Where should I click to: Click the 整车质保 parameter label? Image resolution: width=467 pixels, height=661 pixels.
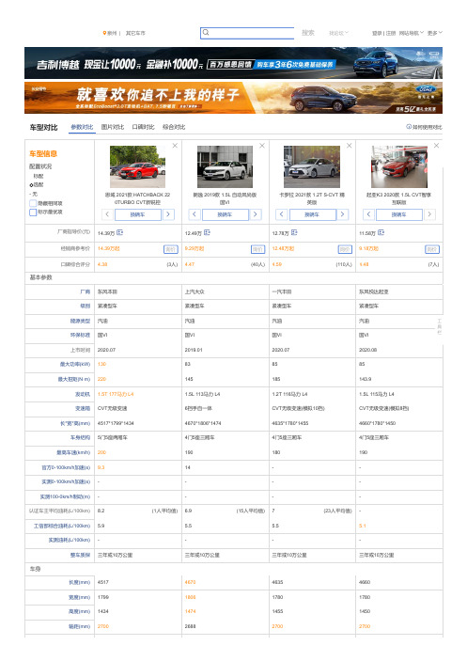[80, 555]
